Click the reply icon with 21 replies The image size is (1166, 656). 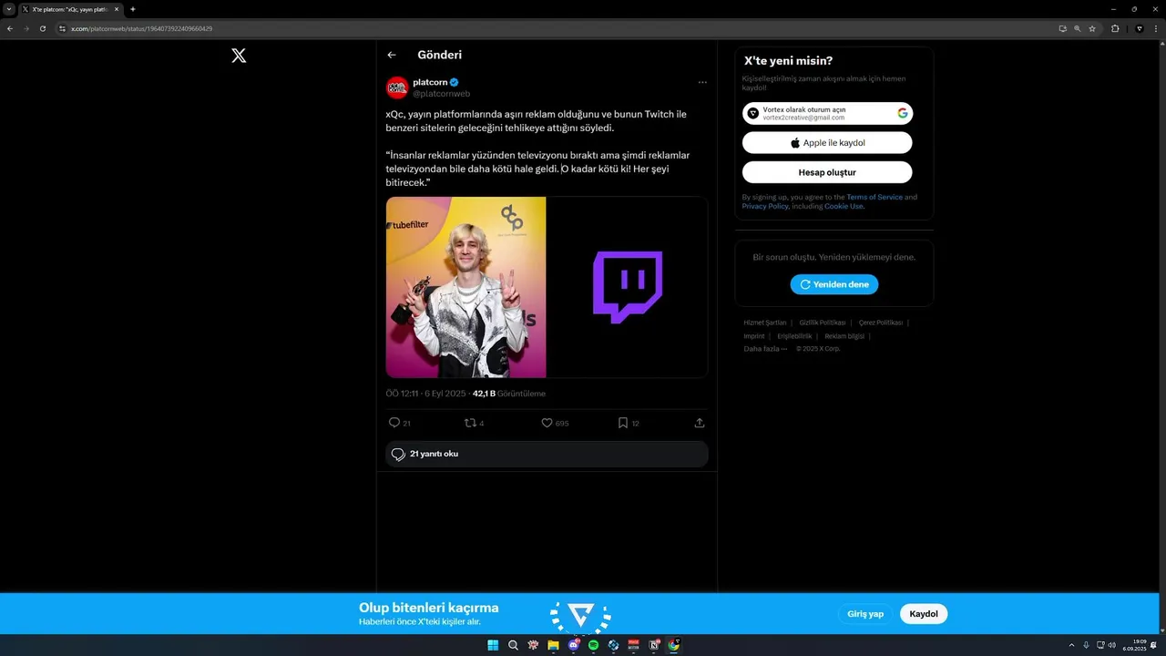394,423
